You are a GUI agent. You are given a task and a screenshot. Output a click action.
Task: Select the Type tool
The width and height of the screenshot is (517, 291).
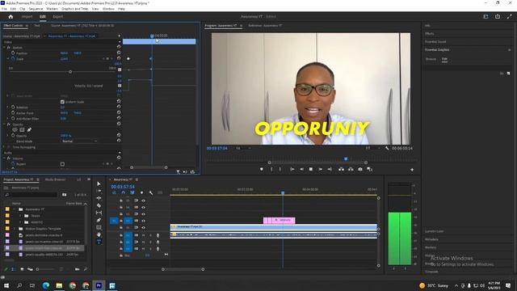click(x=99, y=242)
